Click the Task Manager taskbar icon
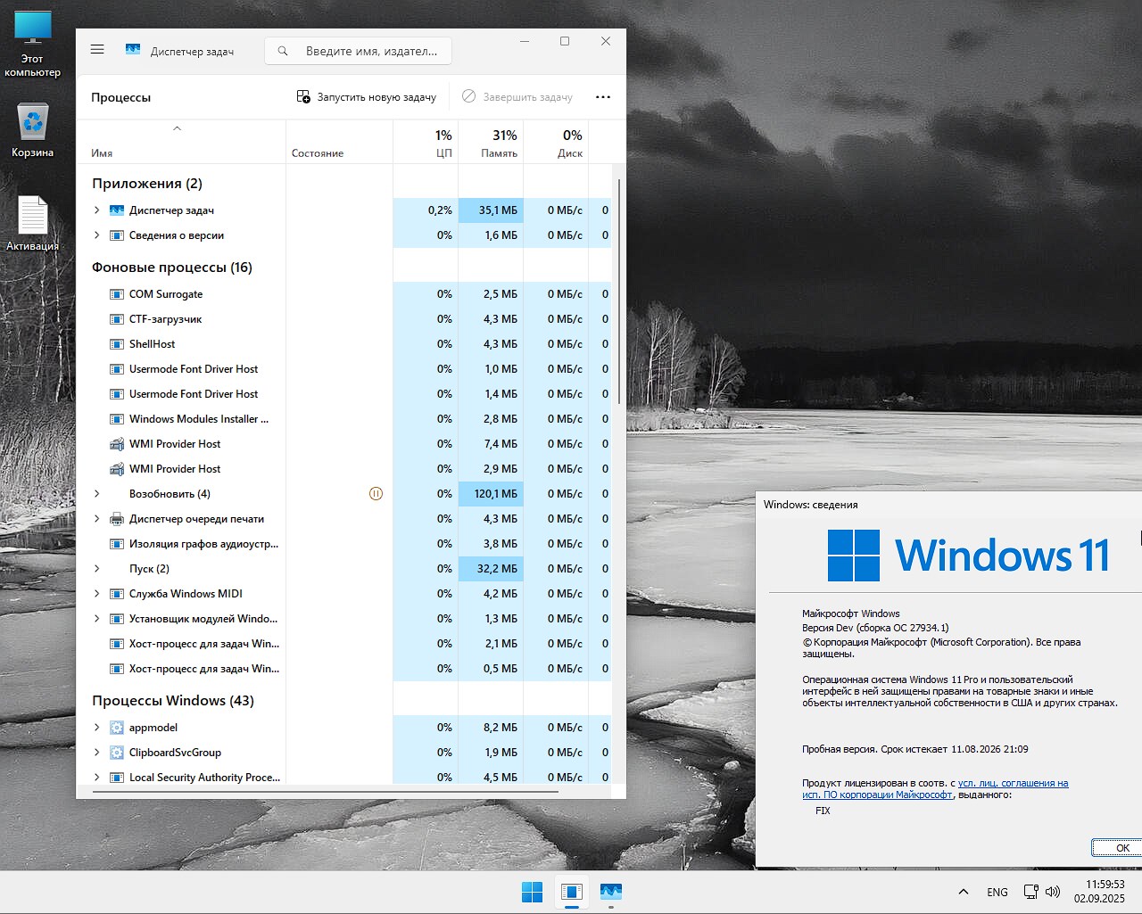The height and width of the screenshot is (914, 1142). pos(611,892)
